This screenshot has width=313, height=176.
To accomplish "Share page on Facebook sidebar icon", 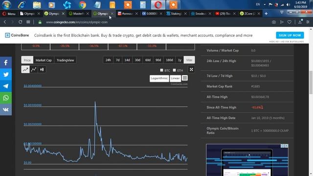I will click(6, 63).
